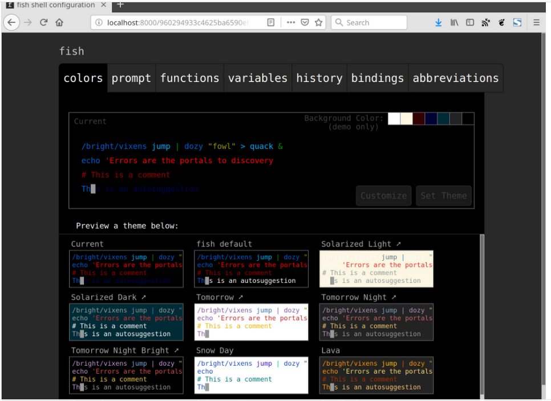
Task: Open the Firefox downloads panel
Action: [438, 23]
